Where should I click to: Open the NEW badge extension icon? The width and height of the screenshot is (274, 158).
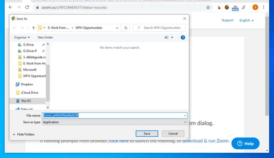[x=235, y=8]
